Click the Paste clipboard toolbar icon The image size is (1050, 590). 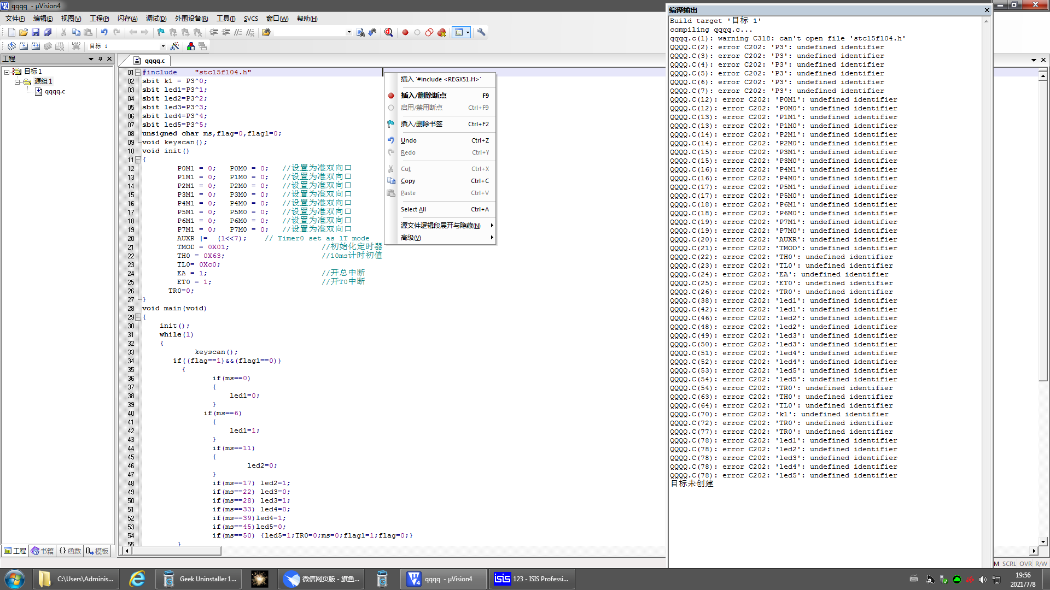(88, 32)
